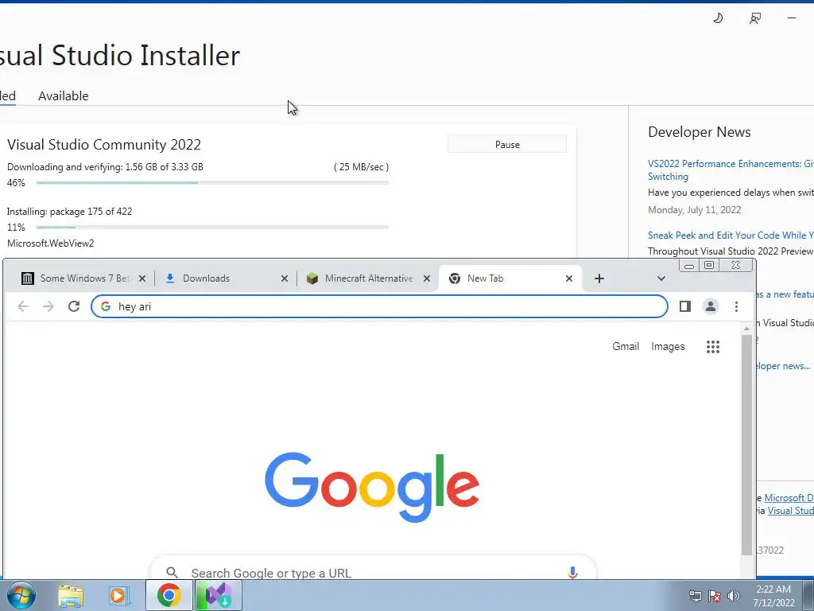Switch to the Available tab in Installer
Screen dimensions: 814x611
[64, 96]
